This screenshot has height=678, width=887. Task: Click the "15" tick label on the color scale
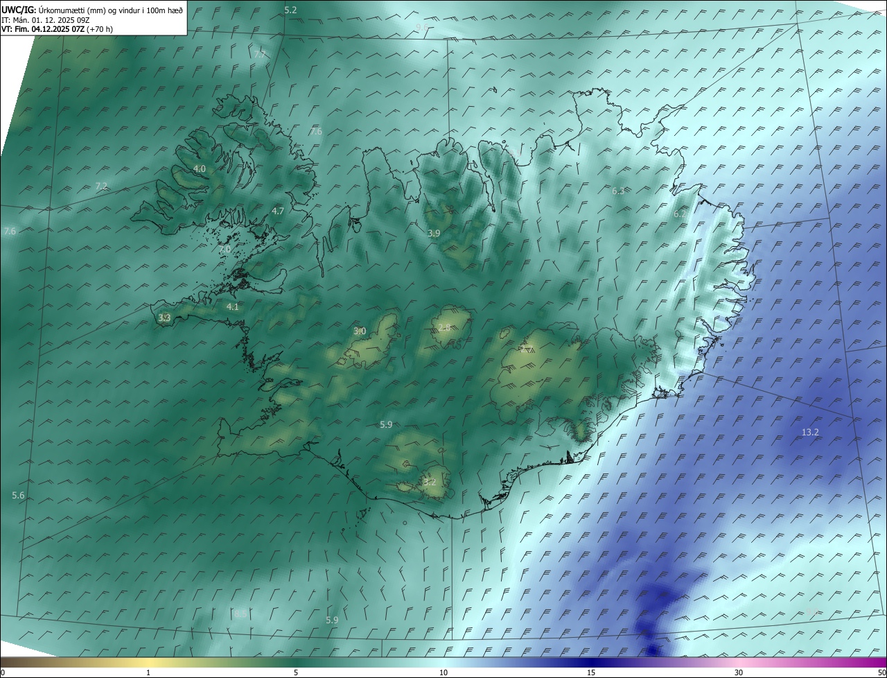tap(591, 672)
